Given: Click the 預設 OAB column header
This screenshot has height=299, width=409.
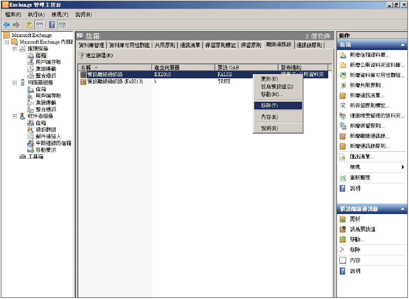Looking at the screenshot, I should [247, 67].
